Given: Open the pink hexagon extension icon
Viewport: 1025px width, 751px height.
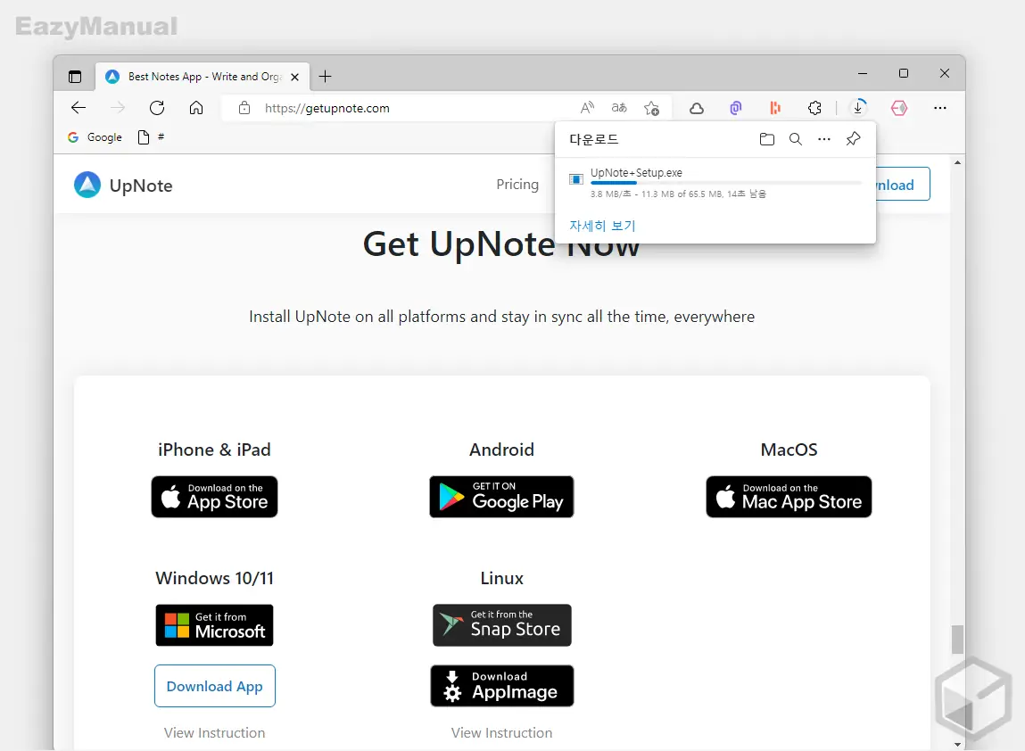Looking at the screenshot, I should click(x=899, y=108).
